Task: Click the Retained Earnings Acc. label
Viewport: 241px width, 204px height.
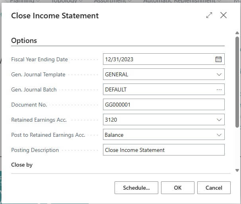Action: tap(39, 120)
